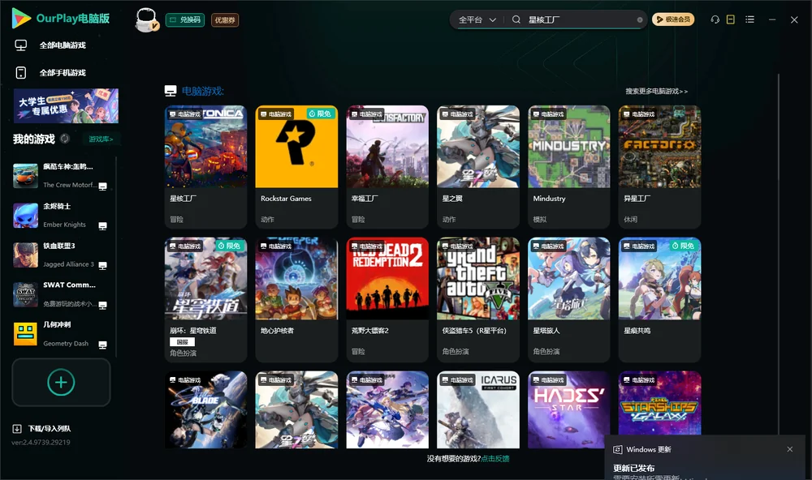Open the 极速会员 membership button
This screenshot has height=480, width=812.
click(672, 19)
